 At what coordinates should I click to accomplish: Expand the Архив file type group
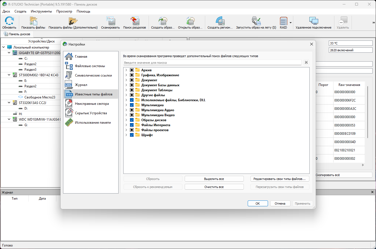pyautogui.click(x=126, y=70)
